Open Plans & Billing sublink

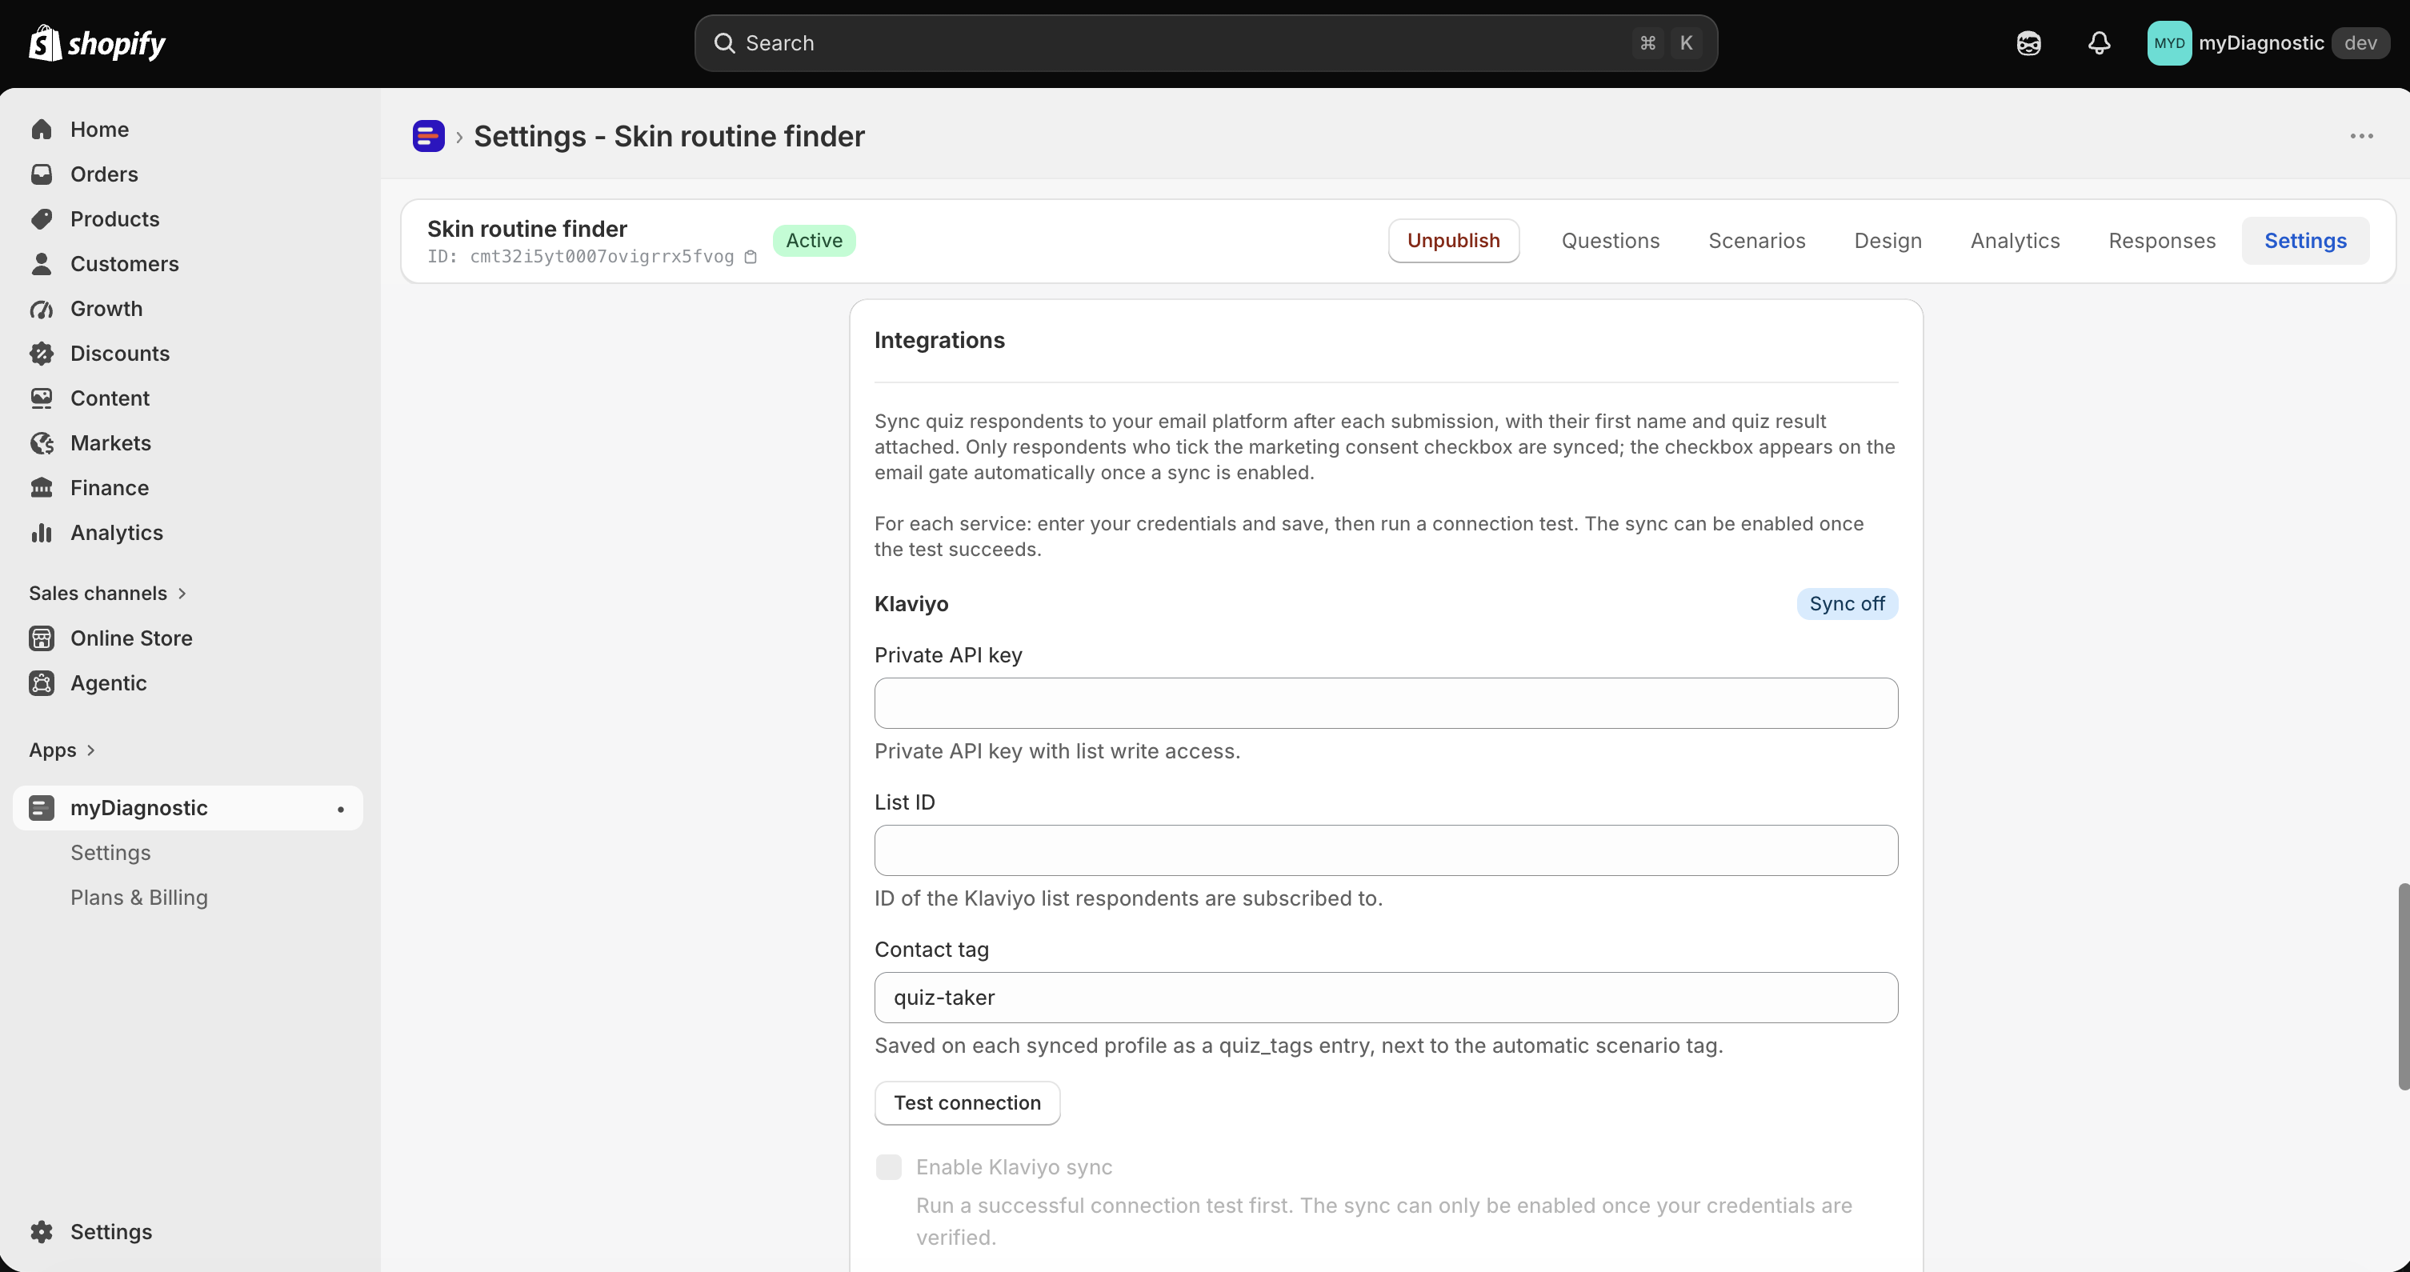pyautogui.click(x=139, y=898)
